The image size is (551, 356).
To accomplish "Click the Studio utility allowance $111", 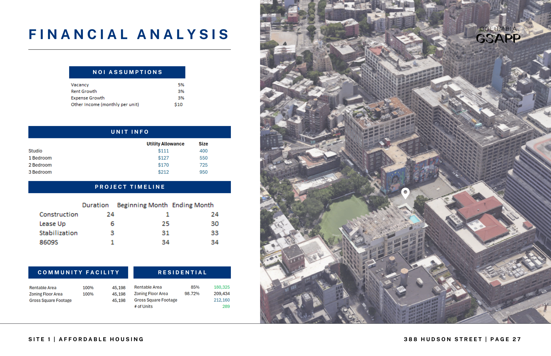I will [x=163, y=151].
